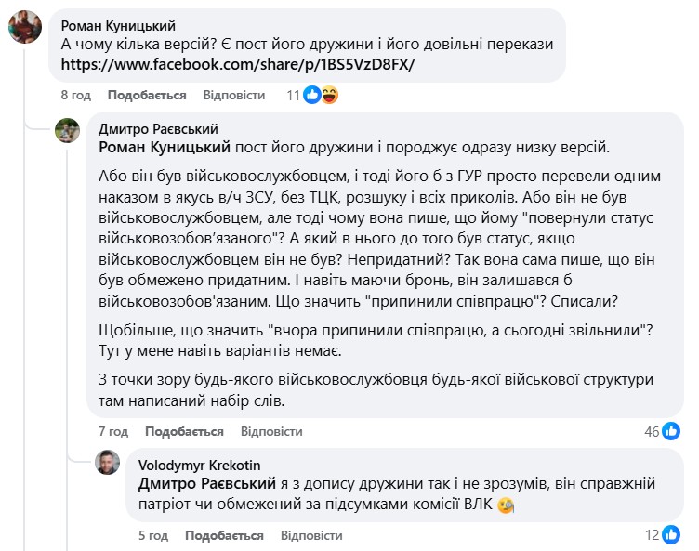Open the like icon showing 12 reactions
The height and width of the screenshot is (551, 699).
[x=672, y=536]
